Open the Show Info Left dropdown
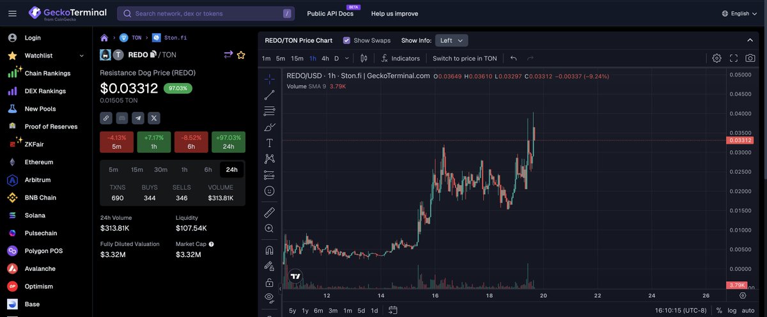Screen dimensions: 767x317 click(x=452, y=40)
